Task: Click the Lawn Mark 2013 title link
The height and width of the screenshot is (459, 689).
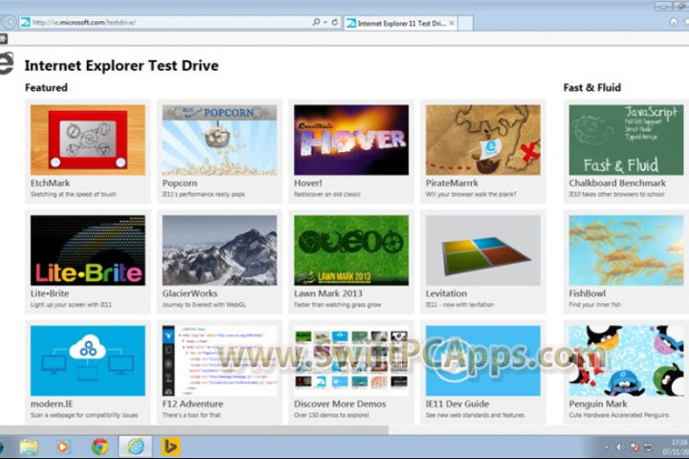Action: click(328, 293)
